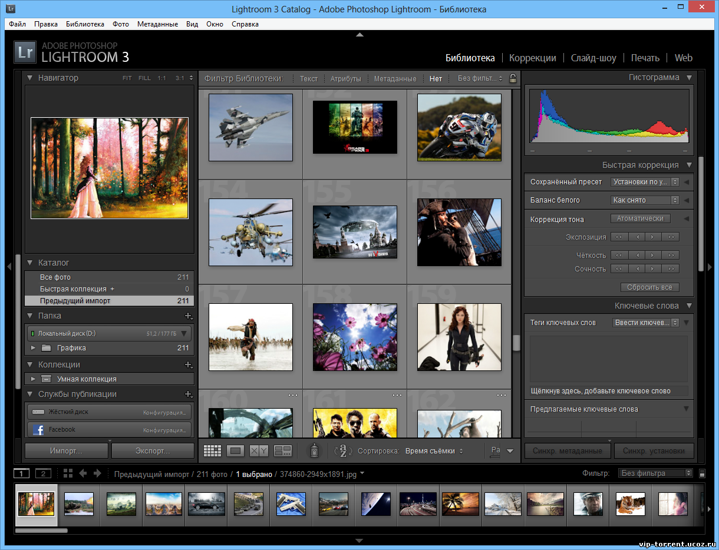
Task: Select the Painter spray can tool
Action: 315,450
